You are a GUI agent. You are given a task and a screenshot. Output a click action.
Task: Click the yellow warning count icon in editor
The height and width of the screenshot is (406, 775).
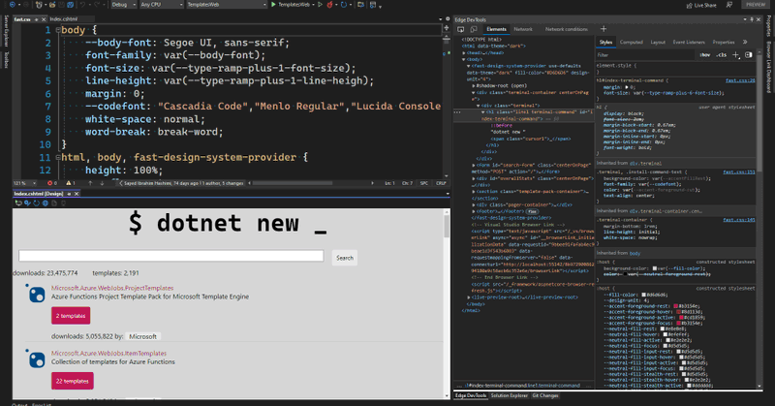[x=71, y=183]
